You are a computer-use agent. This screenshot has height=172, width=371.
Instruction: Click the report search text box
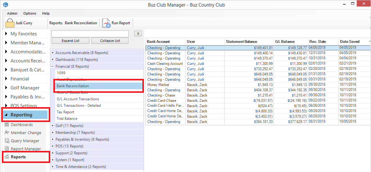(90, 34)
